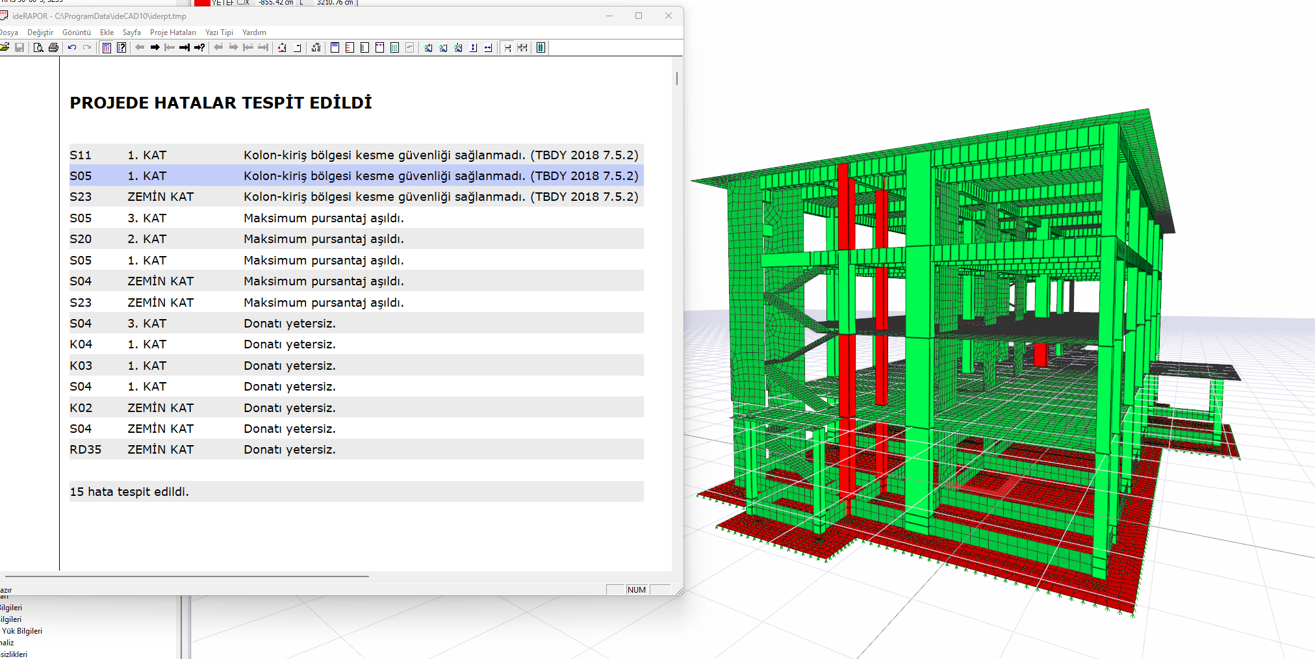
Task: Click the open folder icon
Action: coord(5,47)
